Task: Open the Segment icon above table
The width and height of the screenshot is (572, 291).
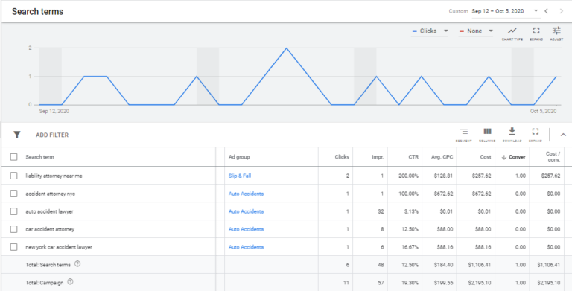Action: (x=464, y=135)
